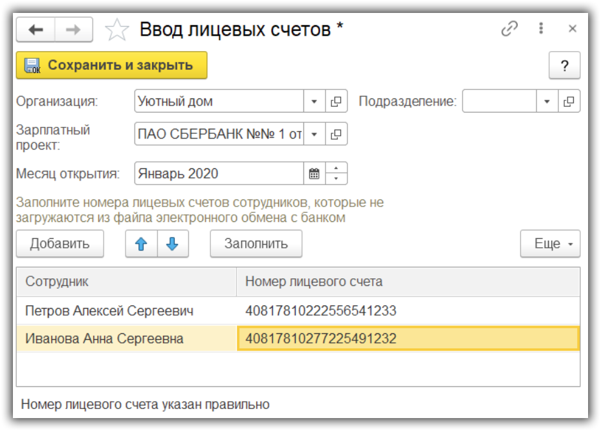The height and width of the screenshot is (431, 601).
Task: Expand the Организация dropdown list
Action: pos(314,102)
